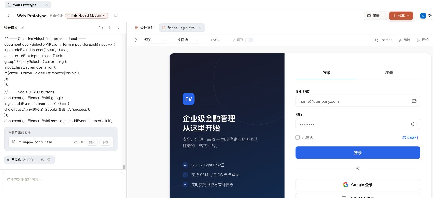Open chat history clock icon
The image size is (433, 198).
point(101,28)
